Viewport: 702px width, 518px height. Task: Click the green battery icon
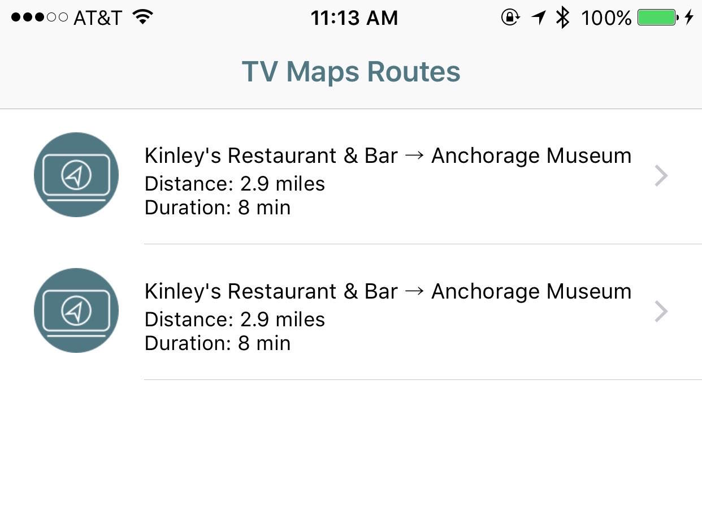click(657, 18)
